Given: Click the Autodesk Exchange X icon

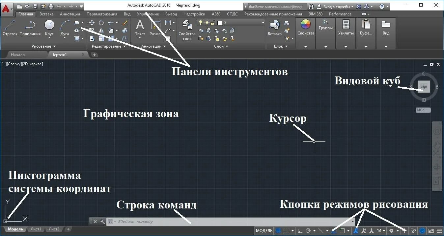Looking at the screenshot, I should tap(359, 6).
